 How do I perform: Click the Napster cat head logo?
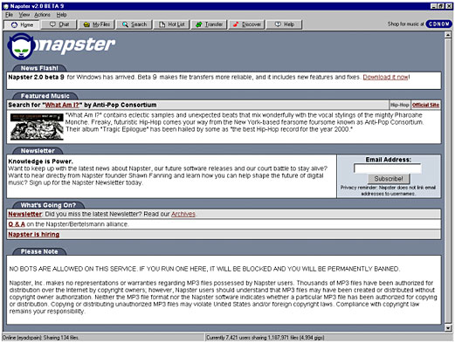point(22,46)
